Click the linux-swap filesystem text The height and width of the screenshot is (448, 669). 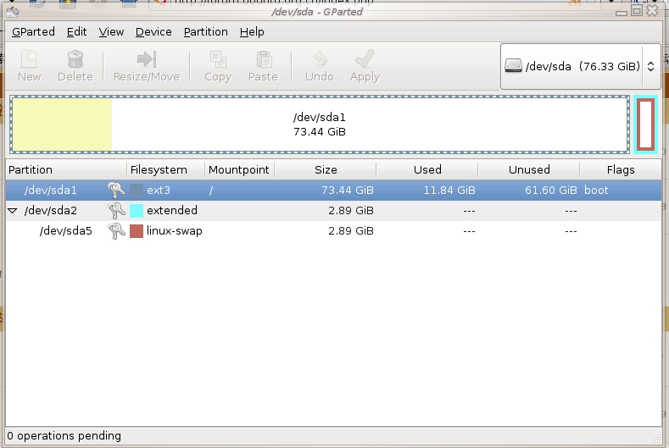tap(175, 231)
